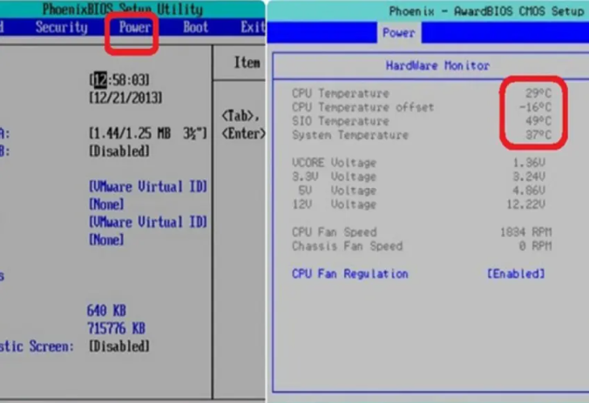
Task: Toggle CPU Fan Regulation [Enabled] value
Action: 516,273
